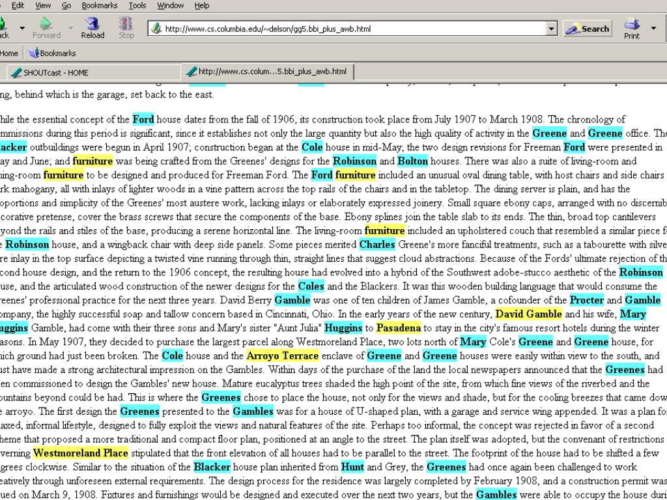Click the yellow-highlighted "Pasadena"
The image size is (667, 500).
click(399, 328)
